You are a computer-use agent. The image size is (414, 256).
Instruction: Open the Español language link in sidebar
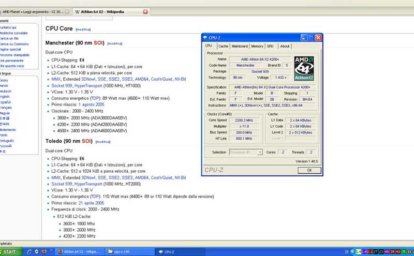pos(5,102)
